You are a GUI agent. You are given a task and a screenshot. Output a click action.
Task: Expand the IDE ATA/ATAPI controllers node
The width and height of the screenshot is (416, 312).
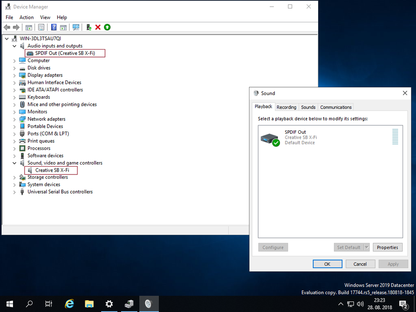click(14, 90)
